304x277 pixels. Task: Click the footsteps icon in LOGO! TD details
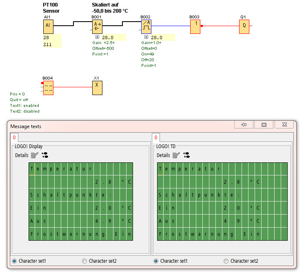point(186,155)
